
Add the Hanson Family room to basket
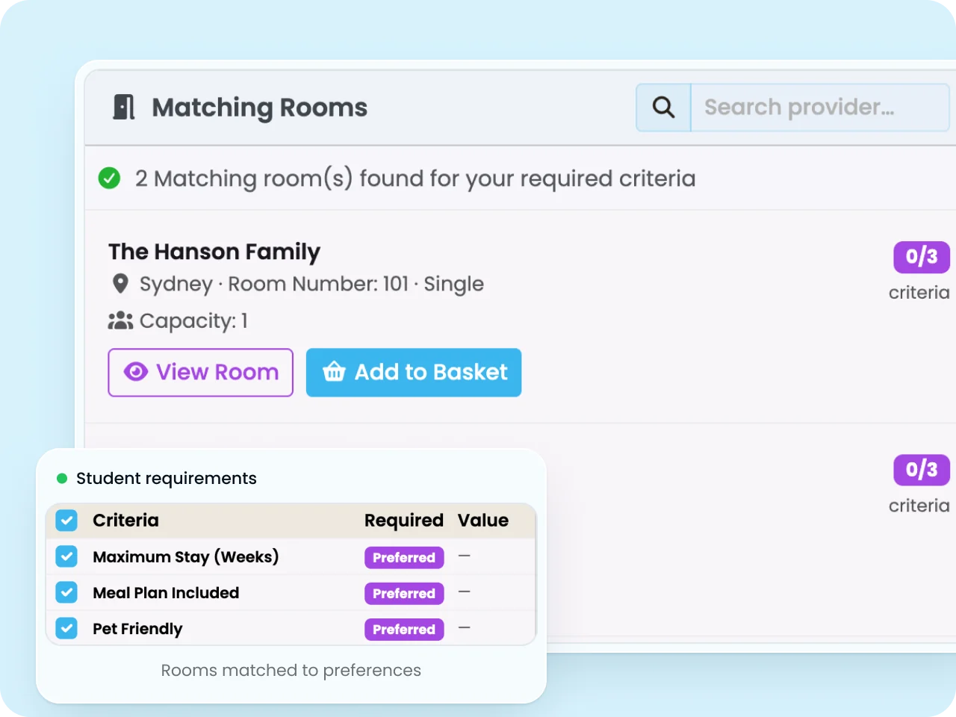(414, 372)
